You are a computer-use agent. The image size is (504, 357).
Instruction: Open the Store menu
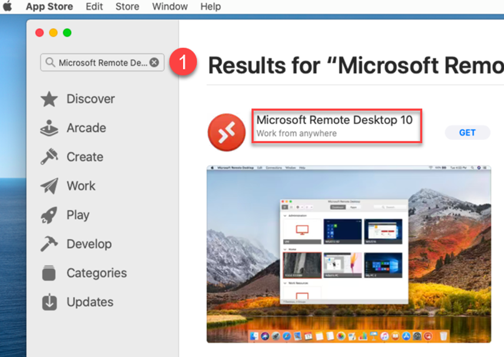127,6
